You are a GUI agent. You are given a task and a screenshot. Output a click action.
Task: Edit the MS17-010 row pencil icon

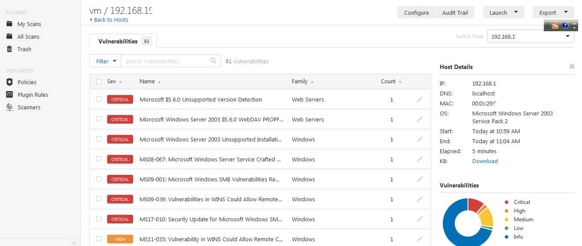pos(419,219)
